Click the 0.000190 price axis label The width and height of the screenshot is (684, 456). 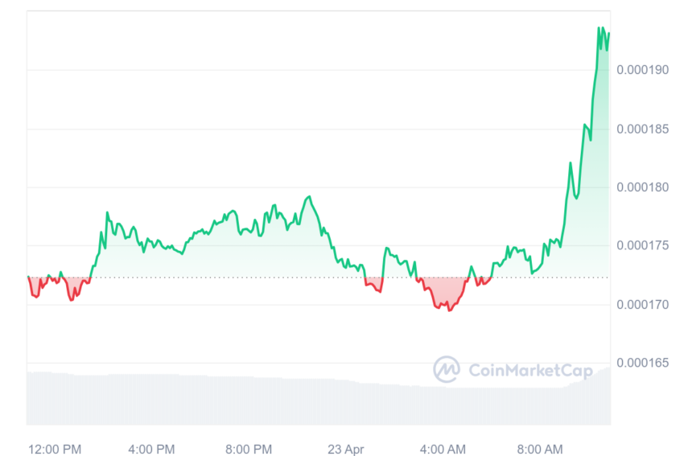(643, 70)
